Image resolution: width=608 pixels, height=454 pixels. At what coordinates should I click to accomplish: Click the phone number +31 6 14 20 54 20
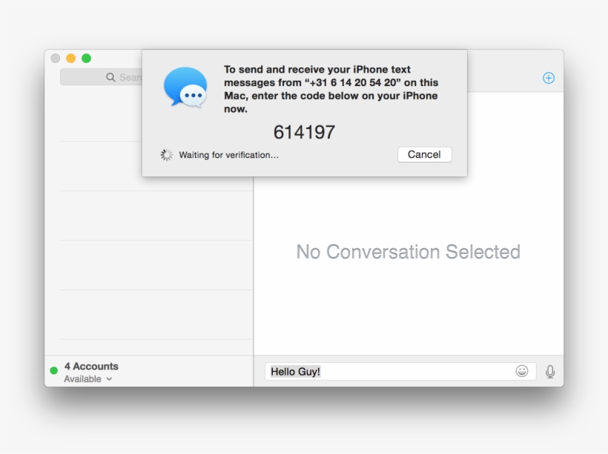pyautogui.click(x=348, y=83)
